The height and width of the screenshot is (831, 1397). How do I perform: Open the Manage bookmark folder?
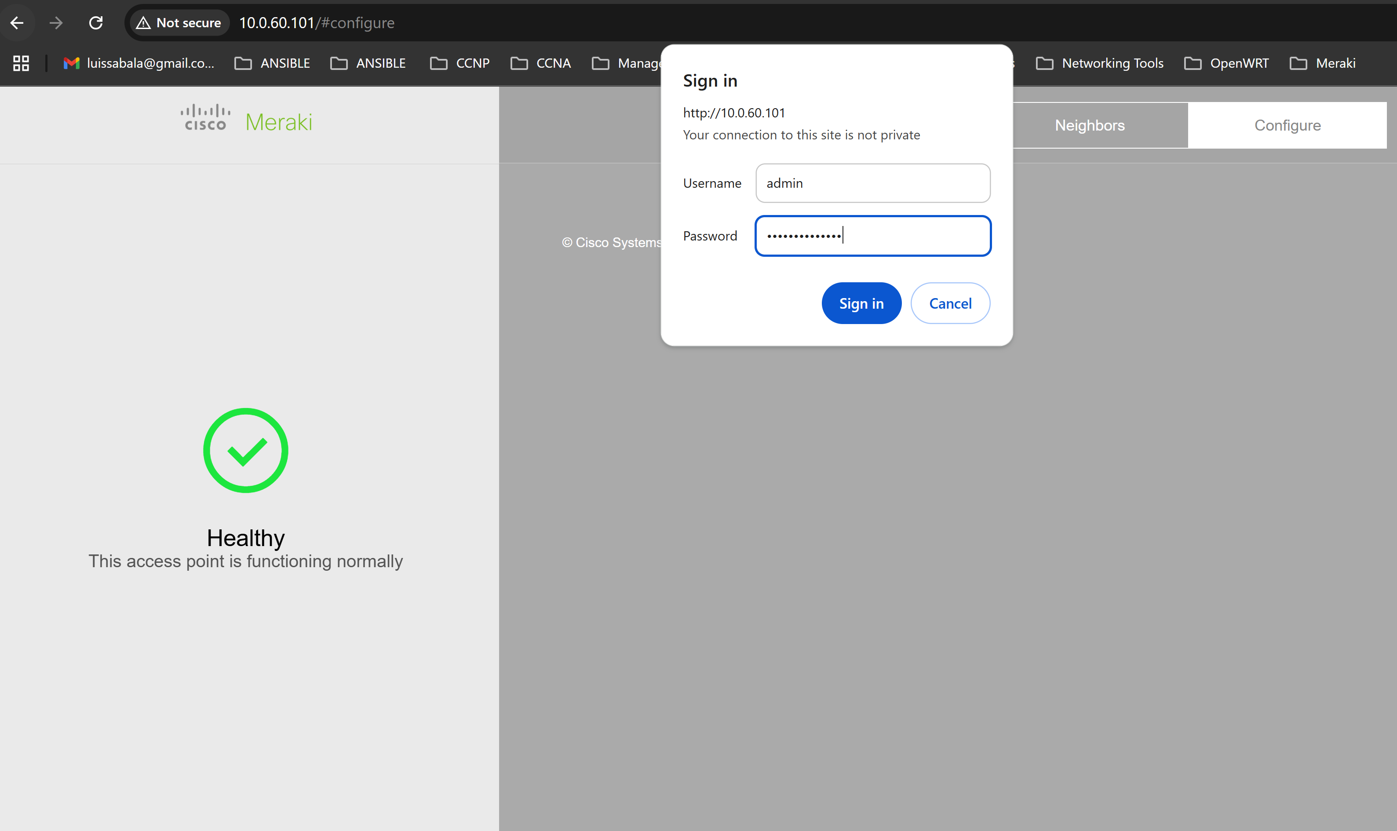click(x=626, y=63)
